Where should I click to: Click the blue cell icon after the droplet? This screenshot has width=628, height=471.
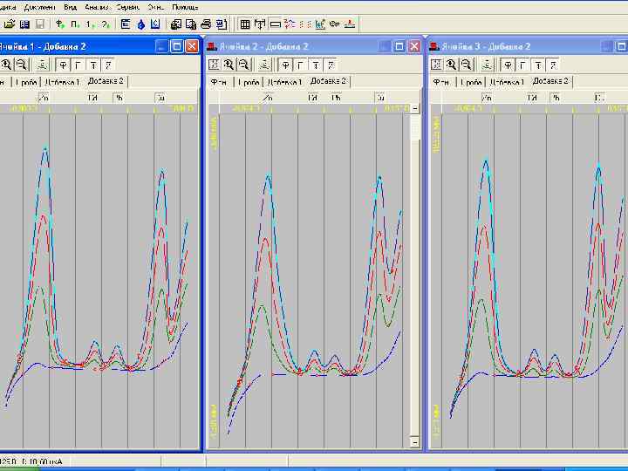click(155, 24)
